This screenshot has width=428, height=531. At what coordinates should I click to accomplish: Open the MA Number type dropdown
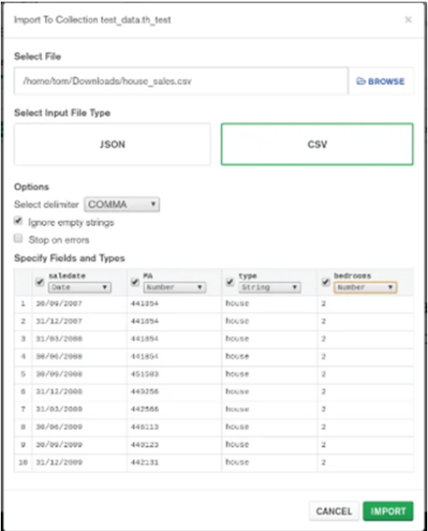(x=175, y=287)
